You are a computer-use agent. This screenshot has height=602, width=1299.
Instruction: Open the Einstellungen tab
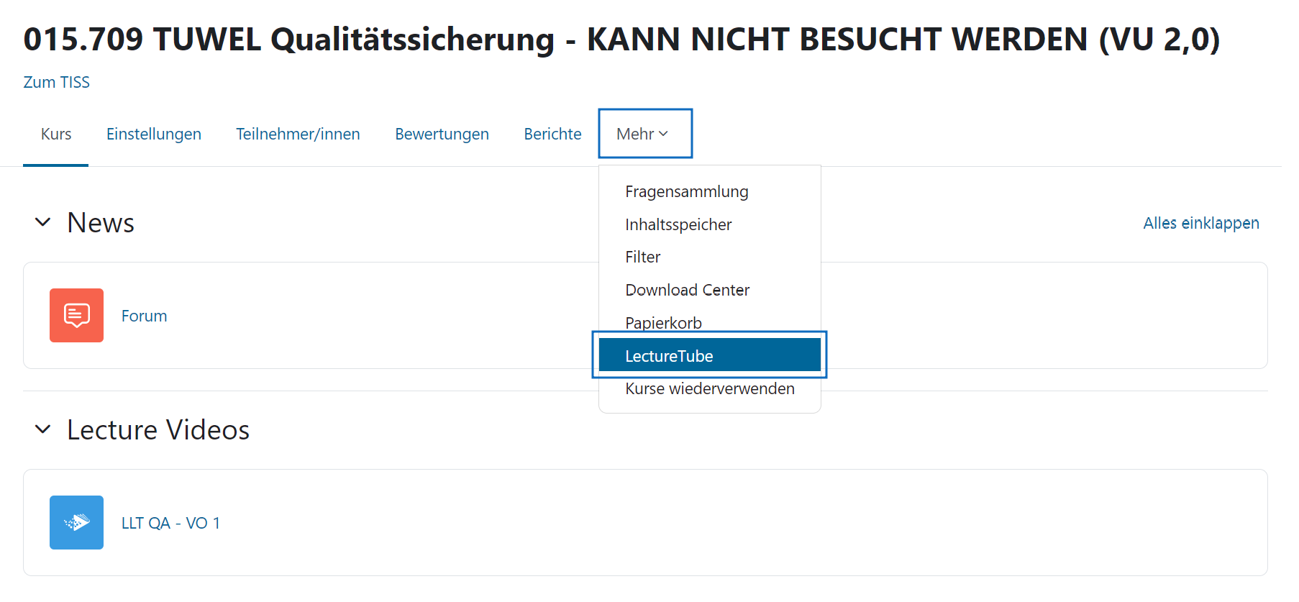coord(153,134)
